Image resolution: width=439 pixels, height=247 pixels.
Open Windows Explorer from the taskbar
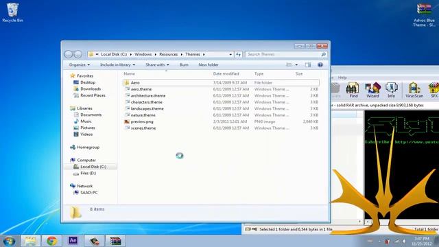[30, 241]
